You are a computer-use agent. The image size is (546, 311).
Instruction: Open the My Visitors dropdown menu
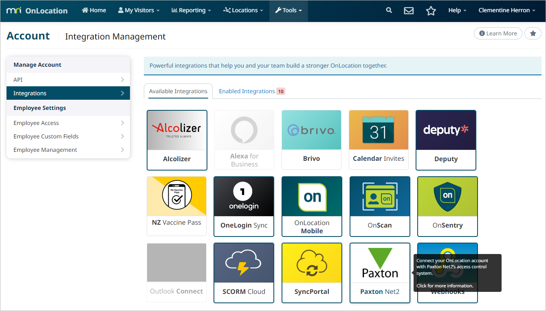click(139, 11)
